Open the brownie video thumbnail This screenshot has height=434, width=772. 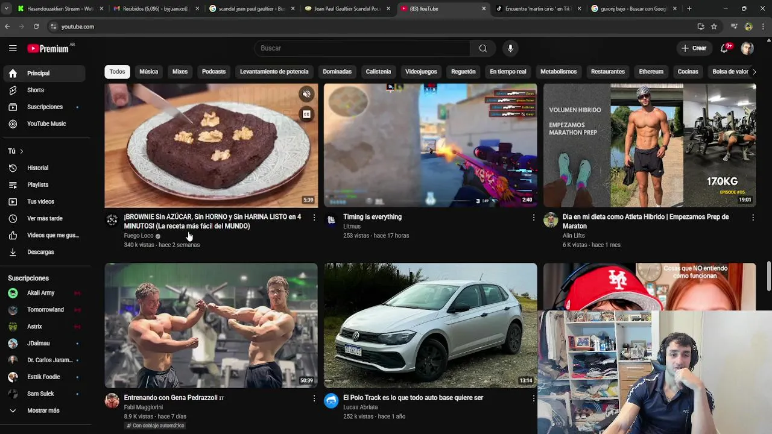(x=211, y=145)
